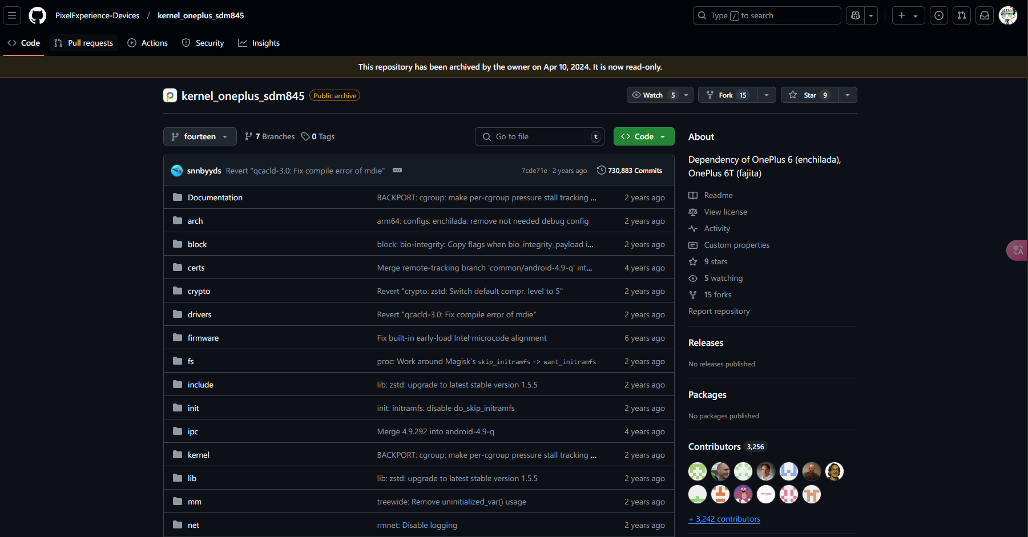
Task: Open 5 watching link
Action: 716,278
